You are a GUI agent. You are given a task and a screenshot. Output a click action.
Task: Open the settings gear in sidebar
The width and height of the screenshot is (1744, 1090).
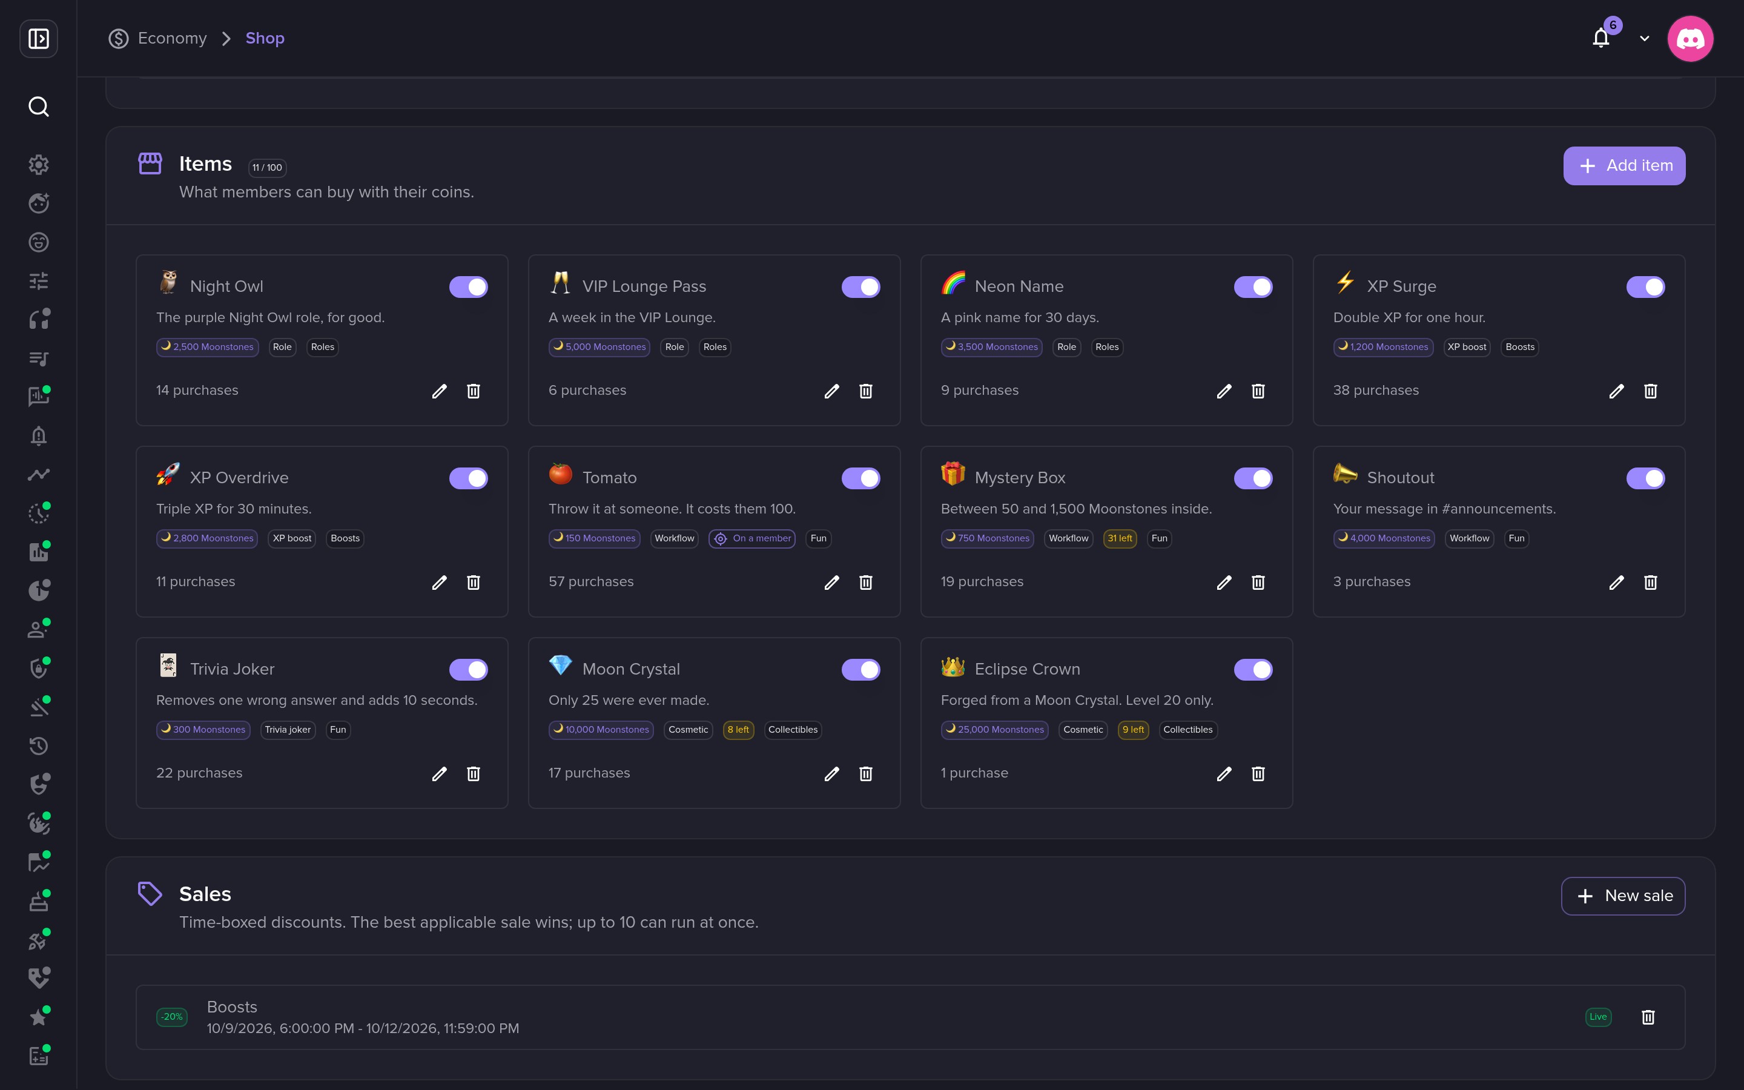click(38, 164)
